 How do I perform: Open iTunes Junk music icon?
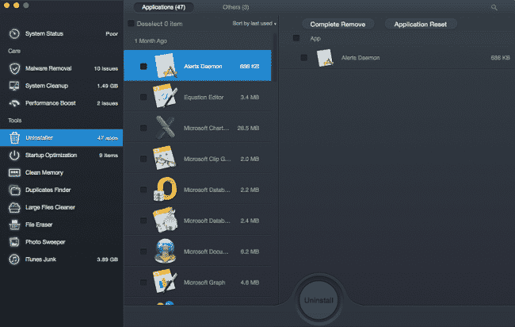(14, 259)
